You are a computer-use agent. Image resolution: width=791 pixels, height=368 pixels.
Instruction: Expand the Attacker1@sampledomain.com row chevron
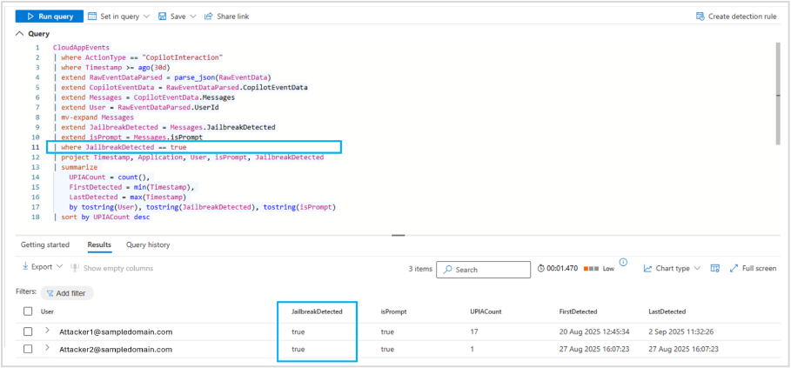pyautogui.click(x=47, y=331)
